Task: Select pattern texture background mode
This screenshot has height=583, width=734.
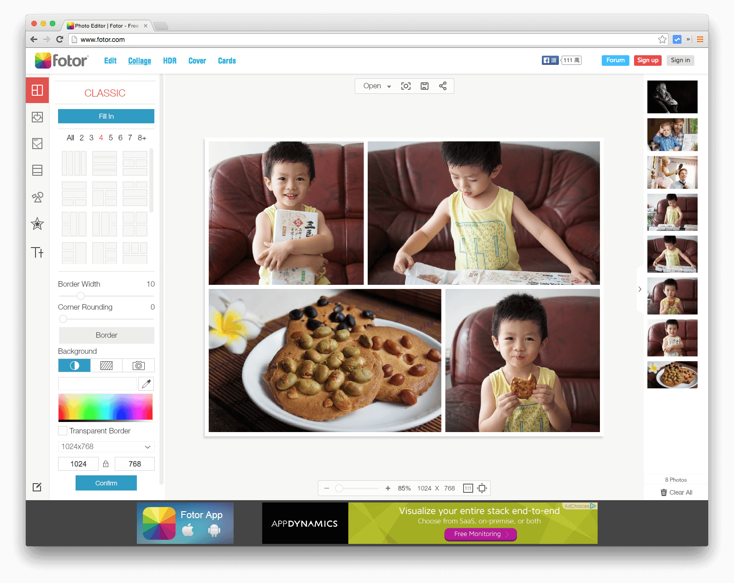Action: (106, 365)
